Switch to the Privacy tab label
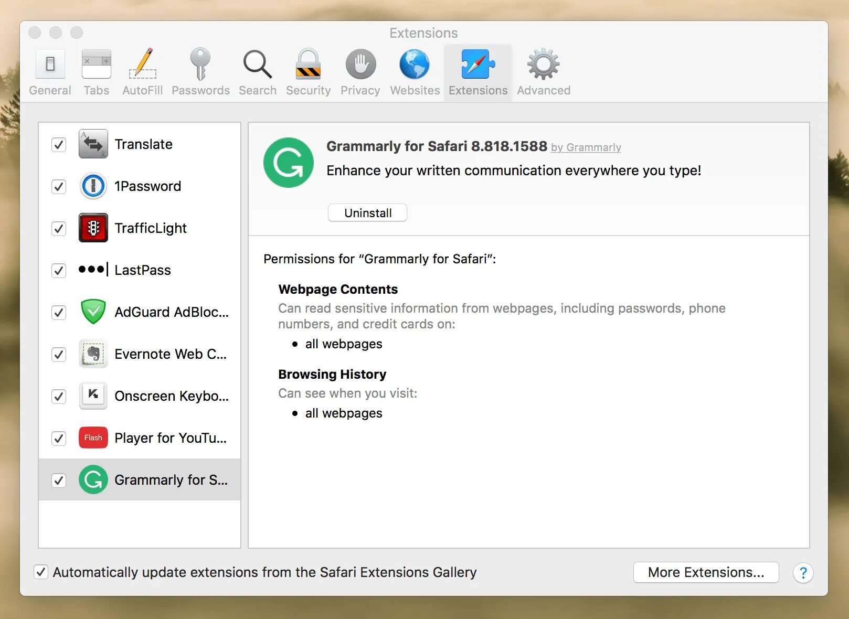Screen dimensions: 849x619 360,90
